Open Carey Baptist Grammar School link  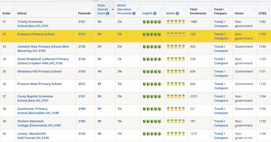pos(35,98)
